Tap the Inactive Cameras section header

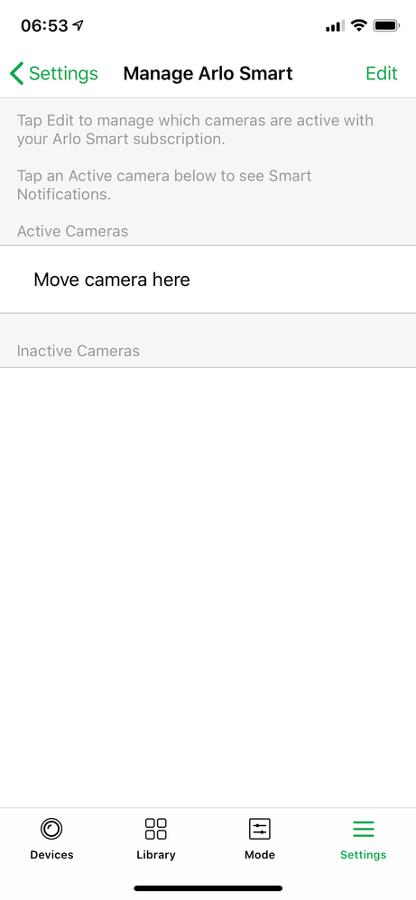coord(79,351)
